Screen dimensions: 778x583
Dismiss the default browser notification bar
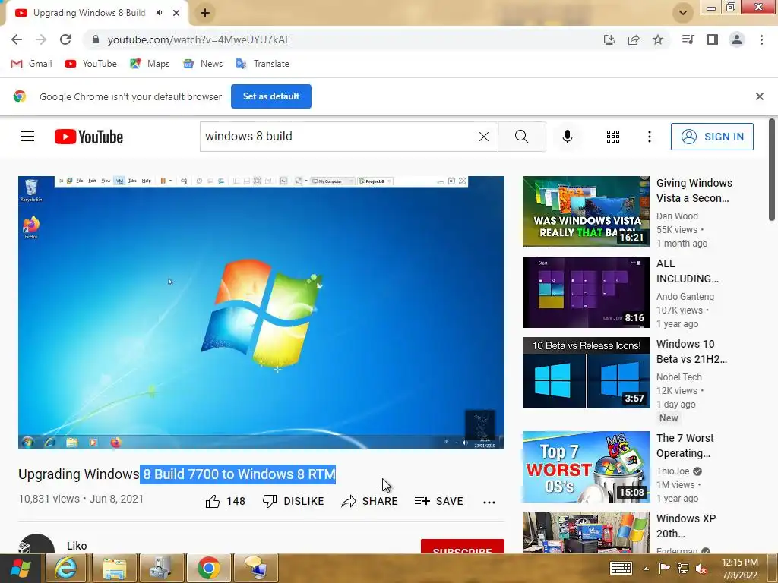(760, 96)
